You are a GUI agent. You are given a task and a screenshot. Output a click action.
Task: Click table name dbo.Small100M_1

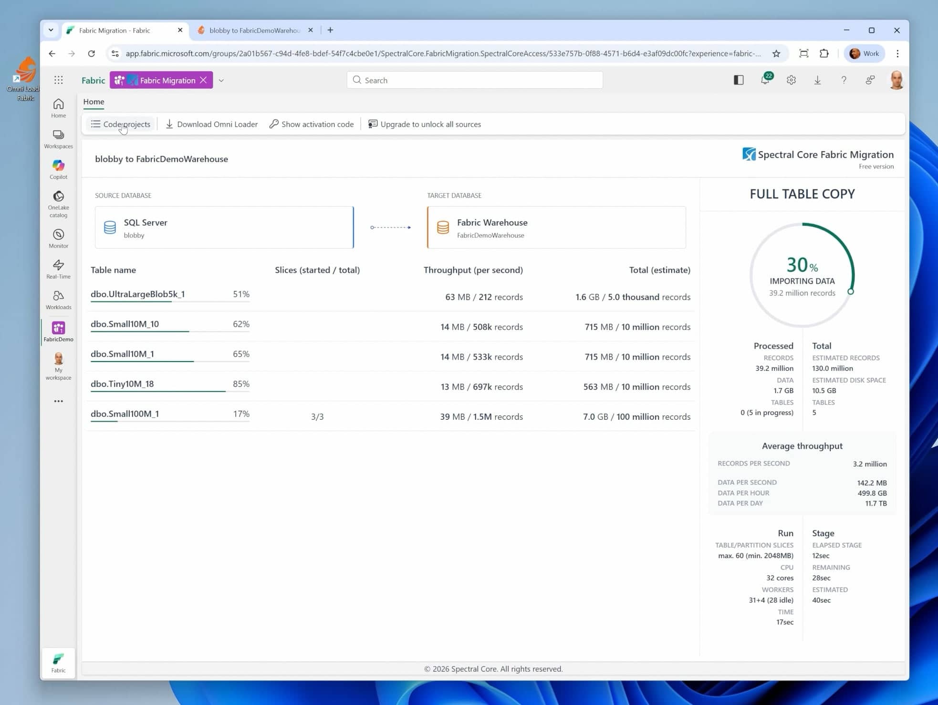(125, 414)
